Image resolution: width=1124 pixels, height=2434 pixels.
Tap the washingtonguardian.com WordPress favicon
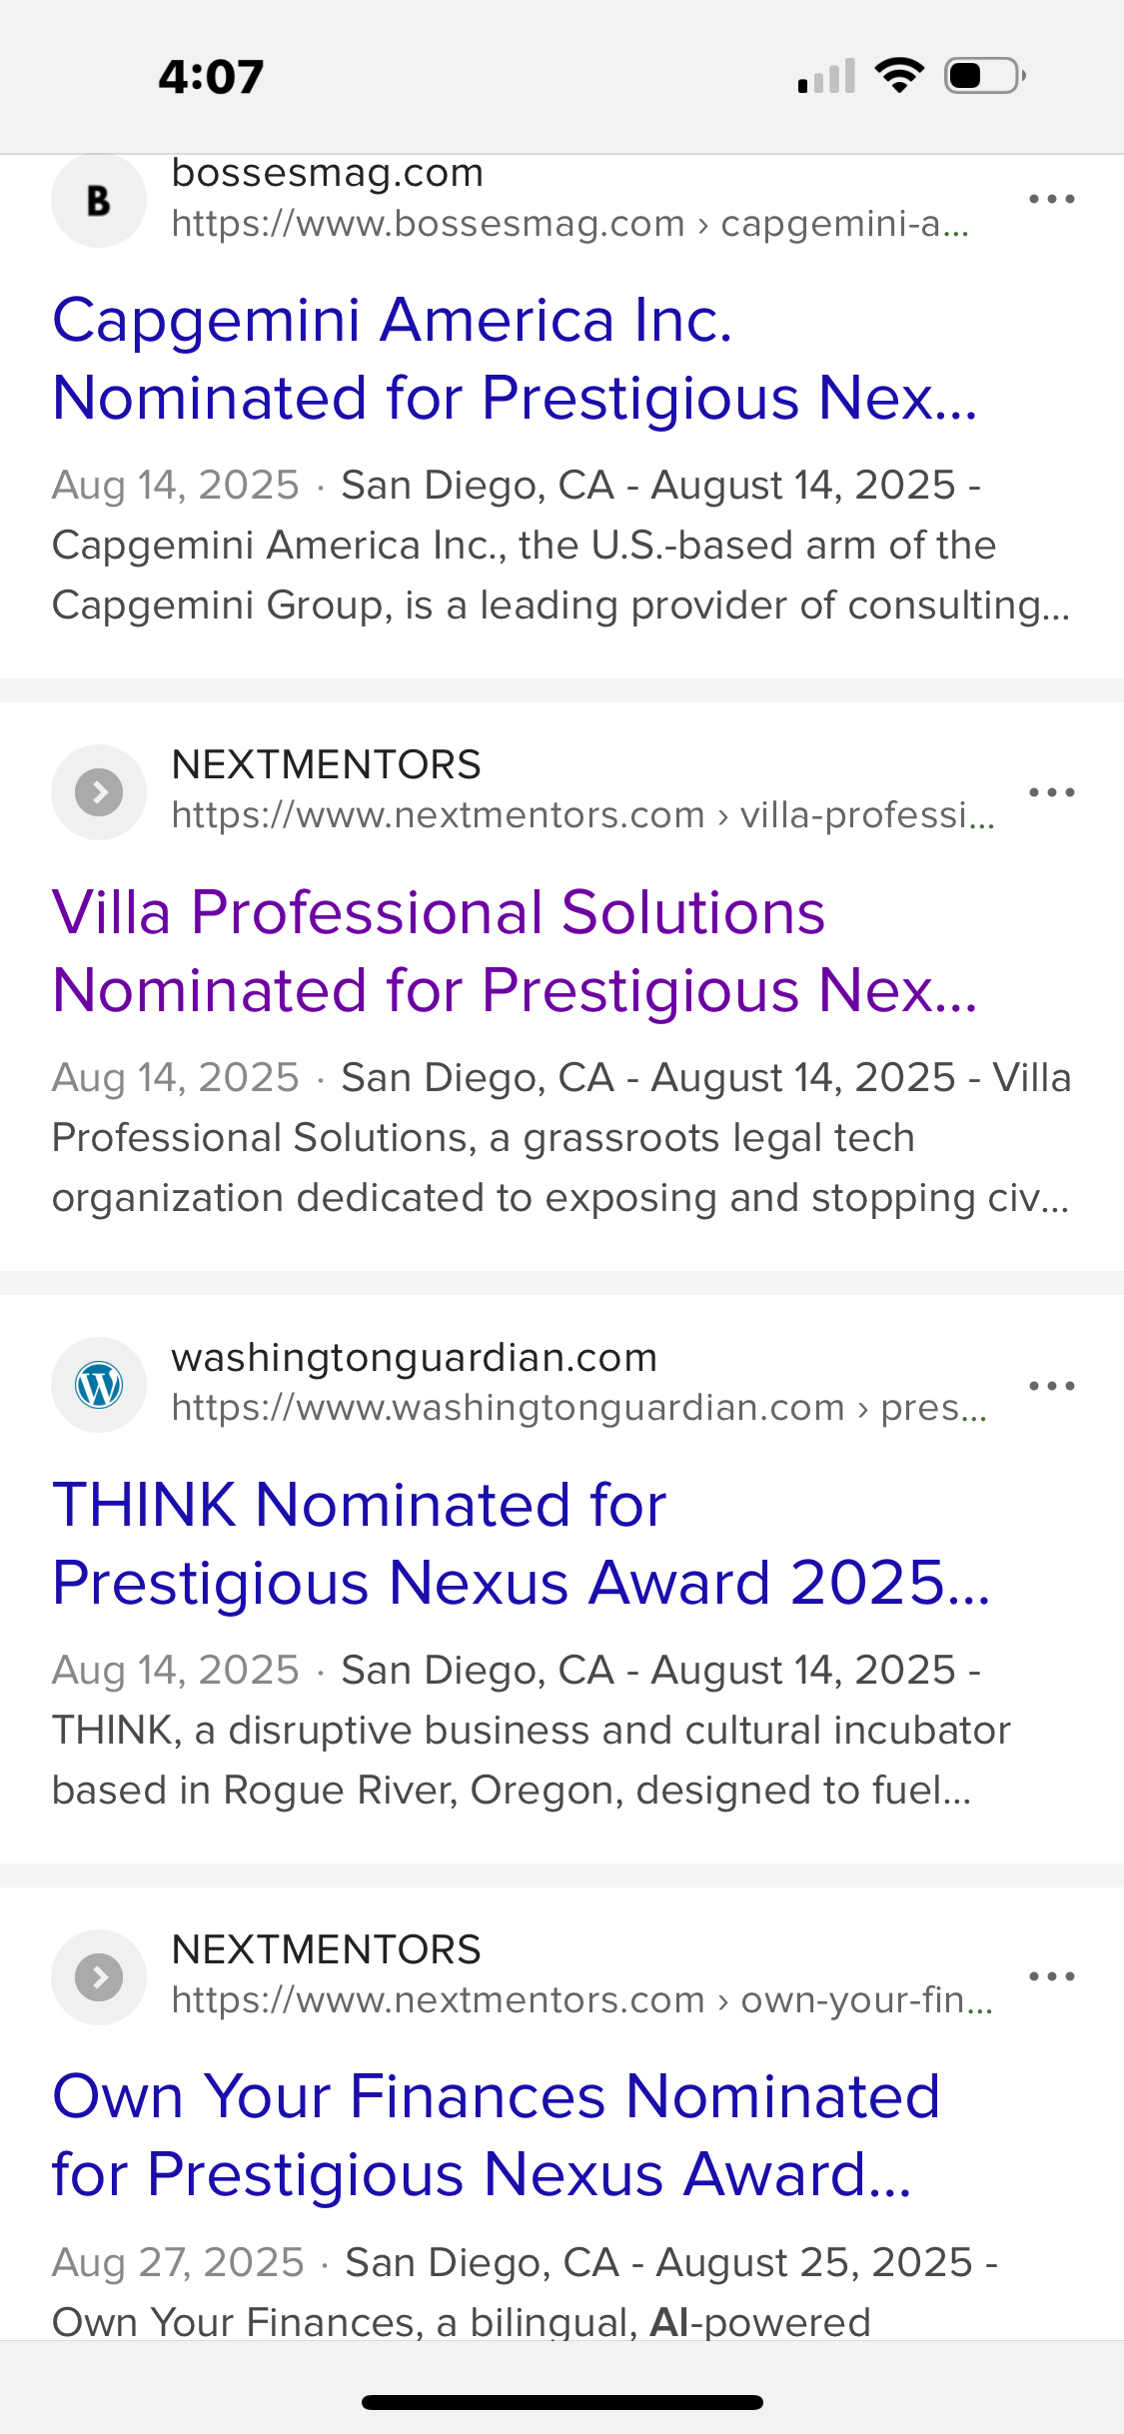coord(98,1385)
